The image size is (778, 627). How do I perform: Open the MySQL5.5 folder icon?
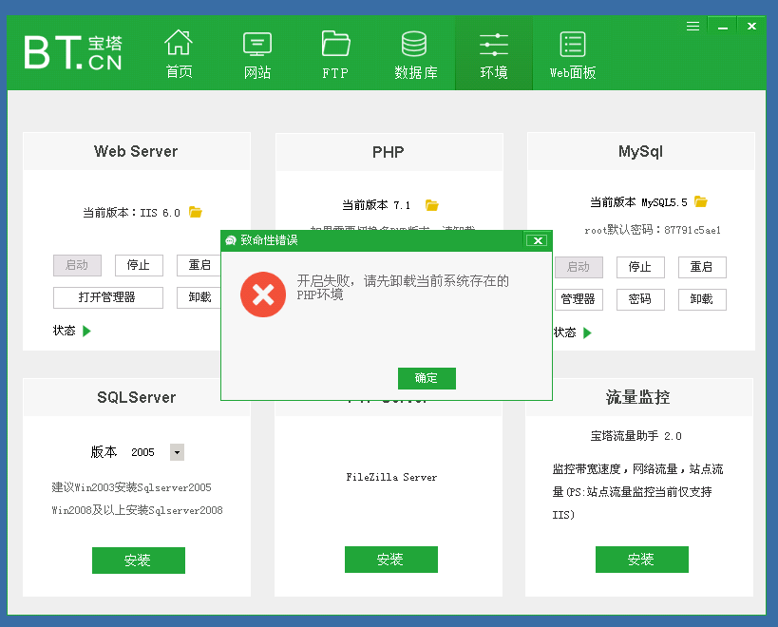coord(701,201)
